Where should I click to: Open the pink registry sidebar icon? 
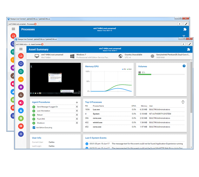[21, 103]
